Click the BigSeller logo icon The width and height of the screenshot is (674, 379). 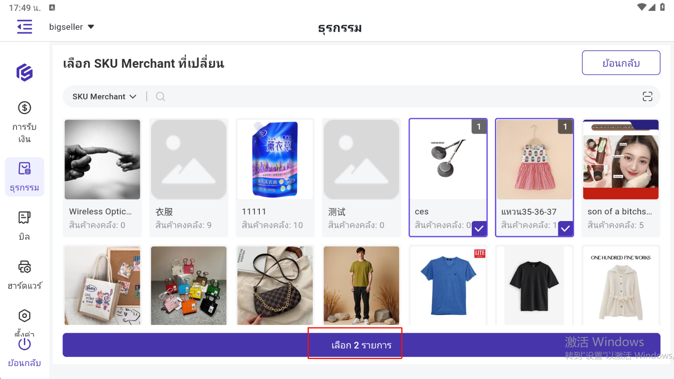[x=24, y=73]
